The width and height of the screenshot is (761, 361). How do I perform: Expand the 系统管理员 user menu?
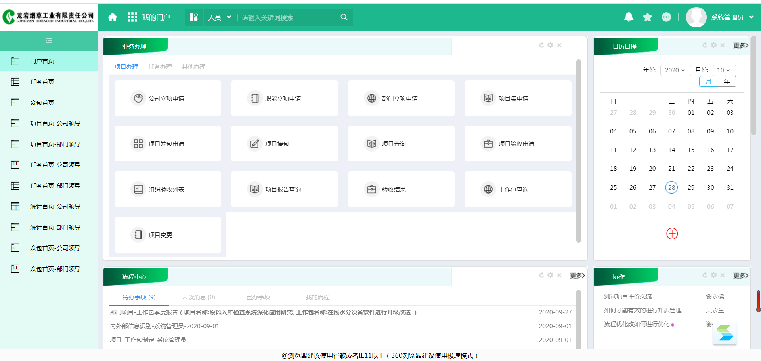(732, 17)
